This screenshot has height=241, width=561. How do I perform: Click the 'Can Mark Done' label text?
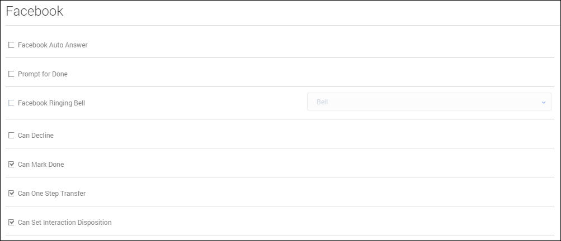(41, 165)
